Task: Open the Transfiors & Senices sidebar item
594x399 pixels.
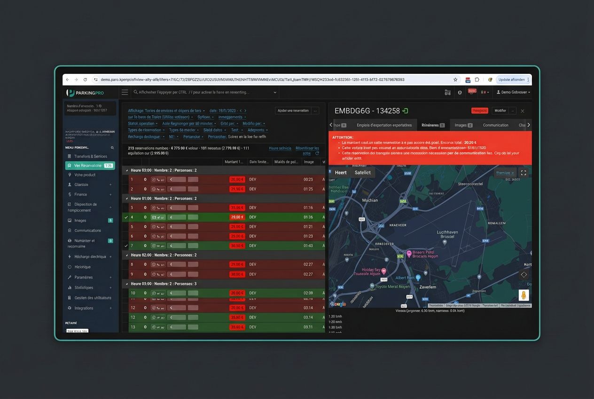Action: click(90, 156)
